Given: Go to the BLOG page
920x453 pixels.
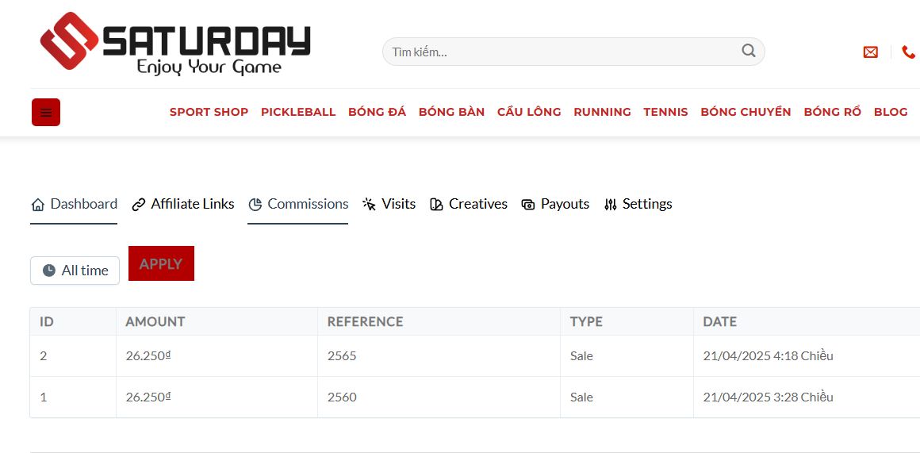Looking at the screenshot, I should (x=891, y=112).
